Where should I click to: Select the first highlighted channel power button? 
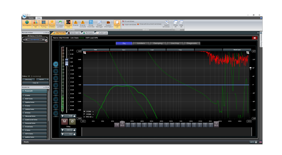point(56,64)
